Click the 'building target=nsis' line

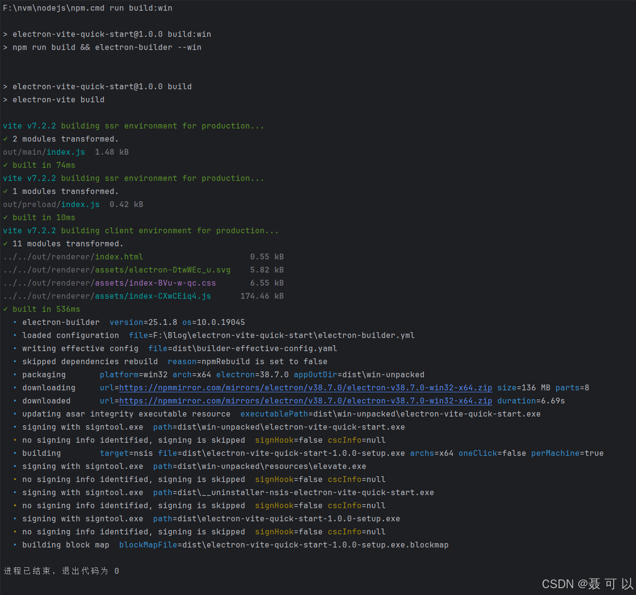click(x=308, y=453)
